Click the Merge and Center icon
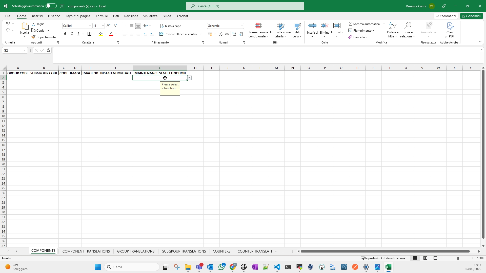 coord(161,34)
